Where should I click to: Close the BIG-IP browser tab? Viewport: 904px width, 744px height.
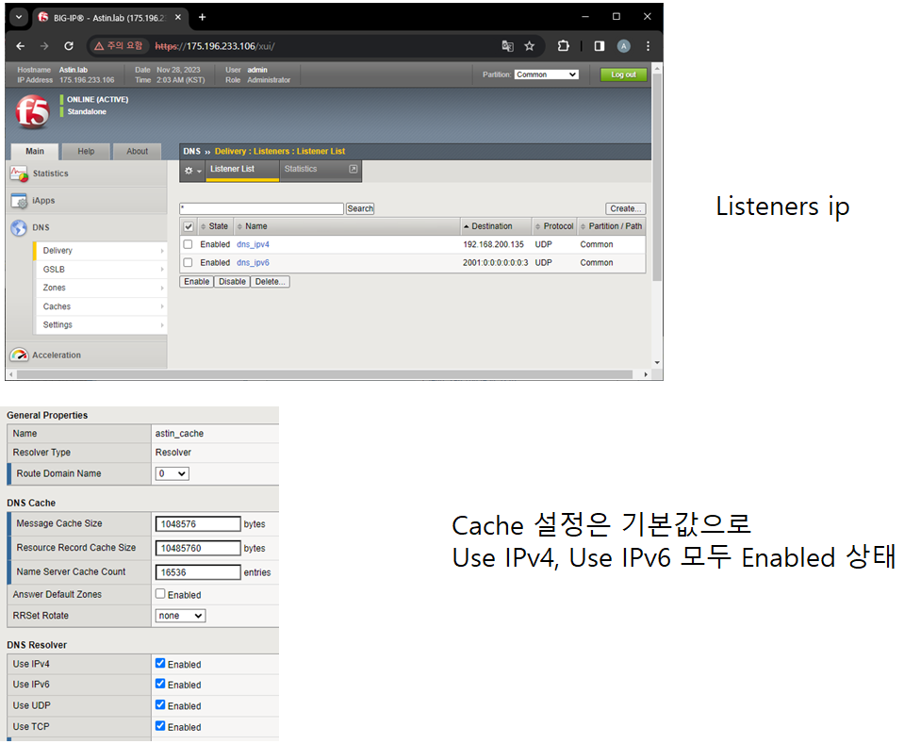pyautogui.click(x=178, y=17)
